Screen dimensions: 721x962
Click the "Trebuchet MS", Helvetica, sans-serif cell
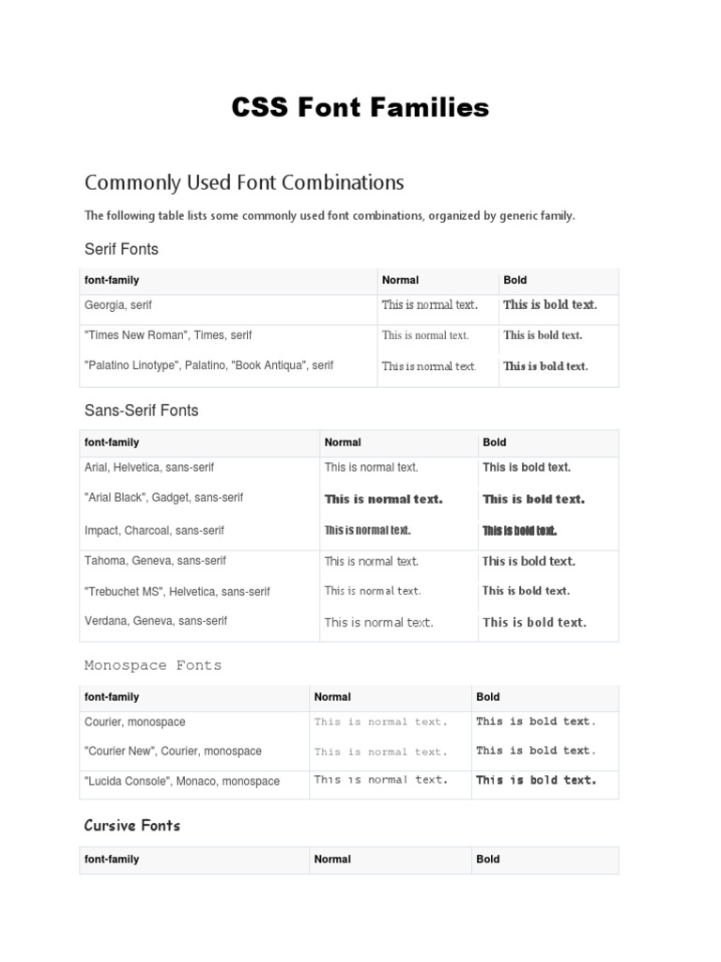pos(176,592)
